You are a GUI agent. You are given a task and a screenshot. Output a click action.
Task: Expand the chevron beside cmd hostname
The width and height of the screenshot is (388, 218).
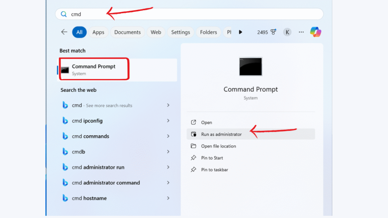[168, 198]
